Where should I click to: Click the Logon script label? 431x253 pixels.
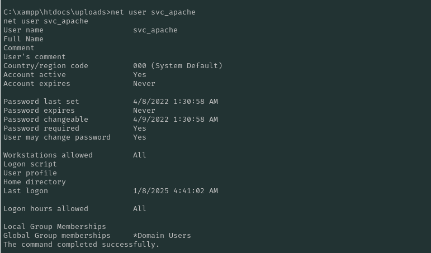(x=30, y=164)
